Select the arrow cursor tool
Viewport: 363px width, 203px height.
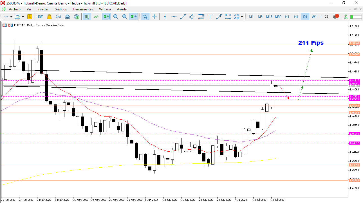click(x=145, y=17)
